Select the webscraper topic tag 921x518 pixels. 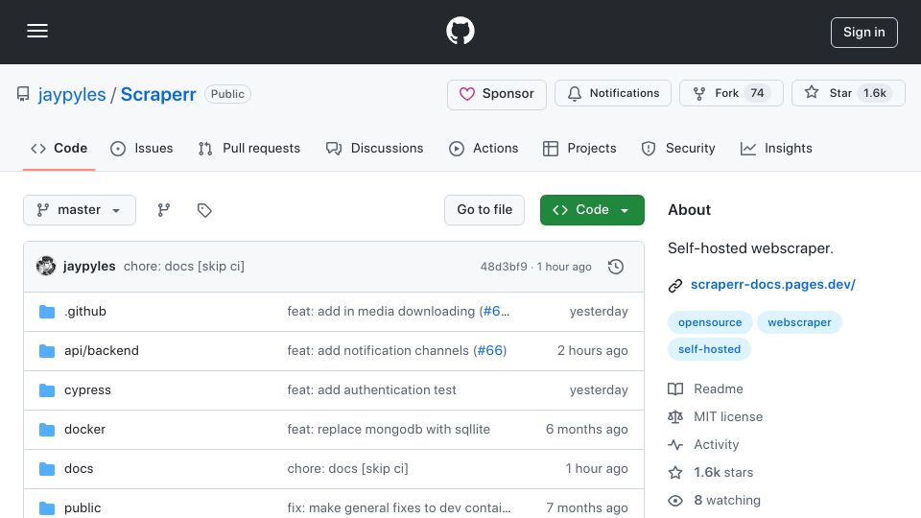pyautogui.click(x=799, y=322)
